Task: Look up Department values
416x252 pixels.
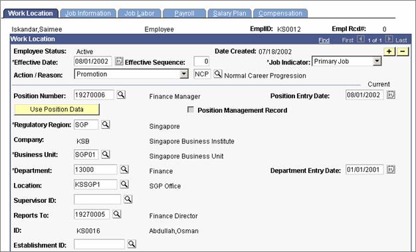Action: (x=124, y=169)
